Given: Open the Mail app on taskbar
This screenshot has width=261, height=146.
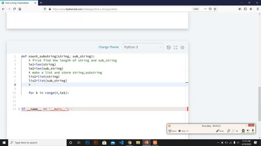Looking at the screenshot, I should (113, 142).
